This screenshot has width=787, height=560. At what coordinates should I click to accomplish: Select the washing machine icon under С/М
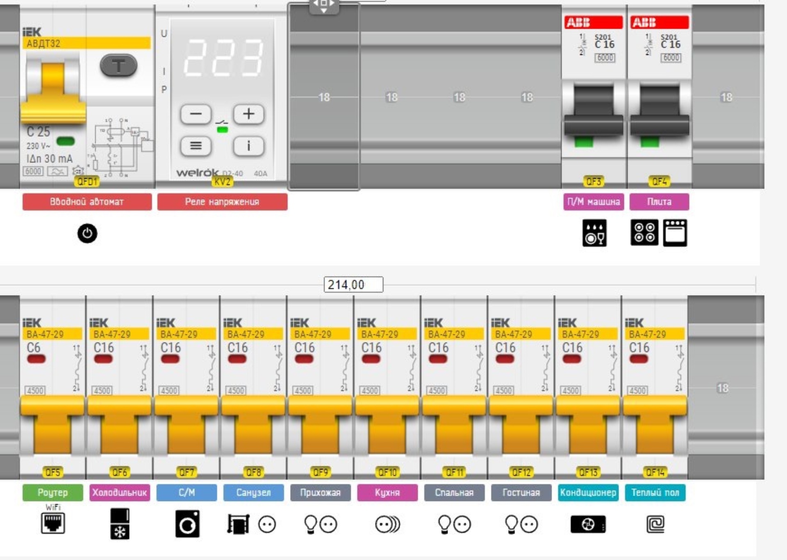pyautogui.click(x=187, y=524)
